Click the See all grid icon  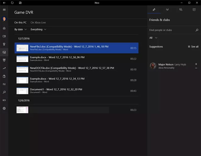point(189,46)
